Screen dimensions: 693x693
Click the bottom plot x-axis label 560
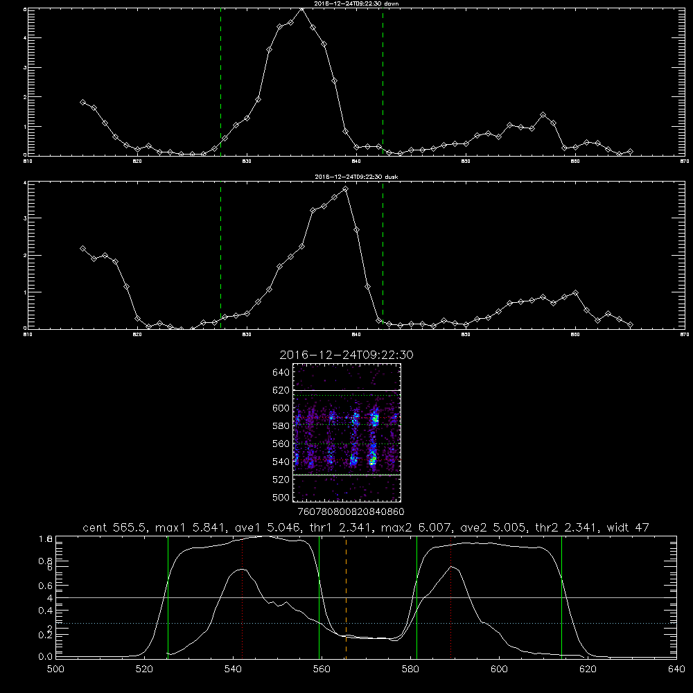[x=322, y=669]
